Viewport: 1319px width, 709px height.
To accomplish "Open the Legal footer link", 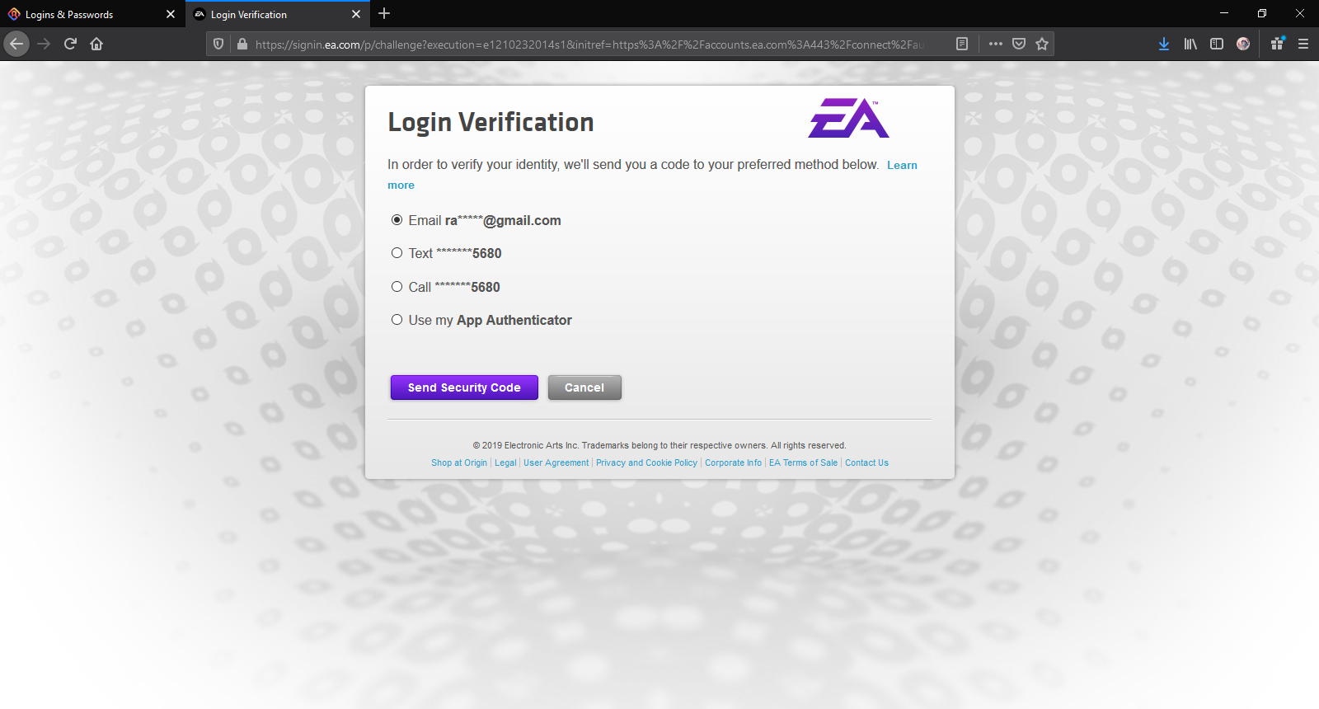I will tap(505, 462).
